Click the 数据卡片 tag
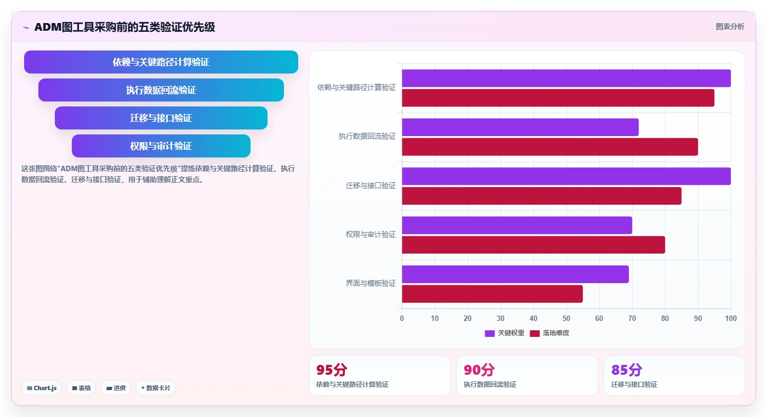 (156, 388)
